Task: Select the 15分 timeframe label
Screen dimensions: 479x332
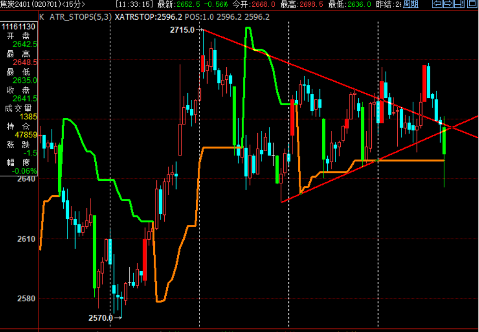Action: 73,4
